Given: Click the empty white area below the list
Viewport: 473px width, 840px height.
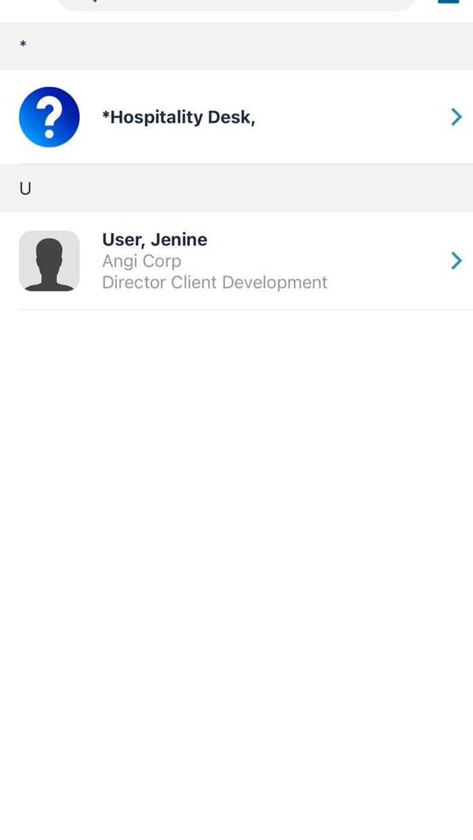Looking at the screenshot, I should 236,540.
